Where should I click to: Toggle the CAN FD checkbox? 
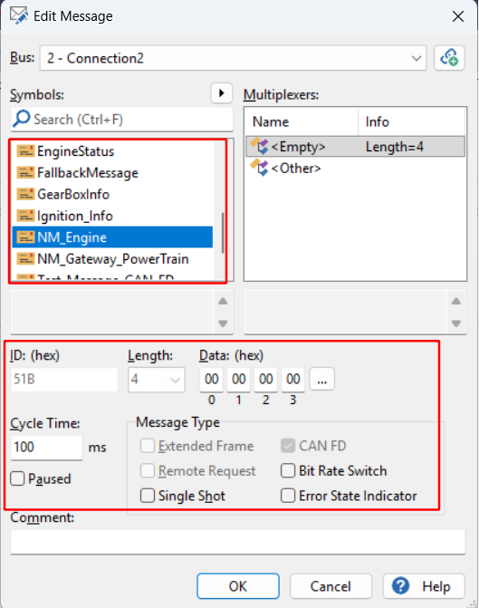[x=288, y=446]
